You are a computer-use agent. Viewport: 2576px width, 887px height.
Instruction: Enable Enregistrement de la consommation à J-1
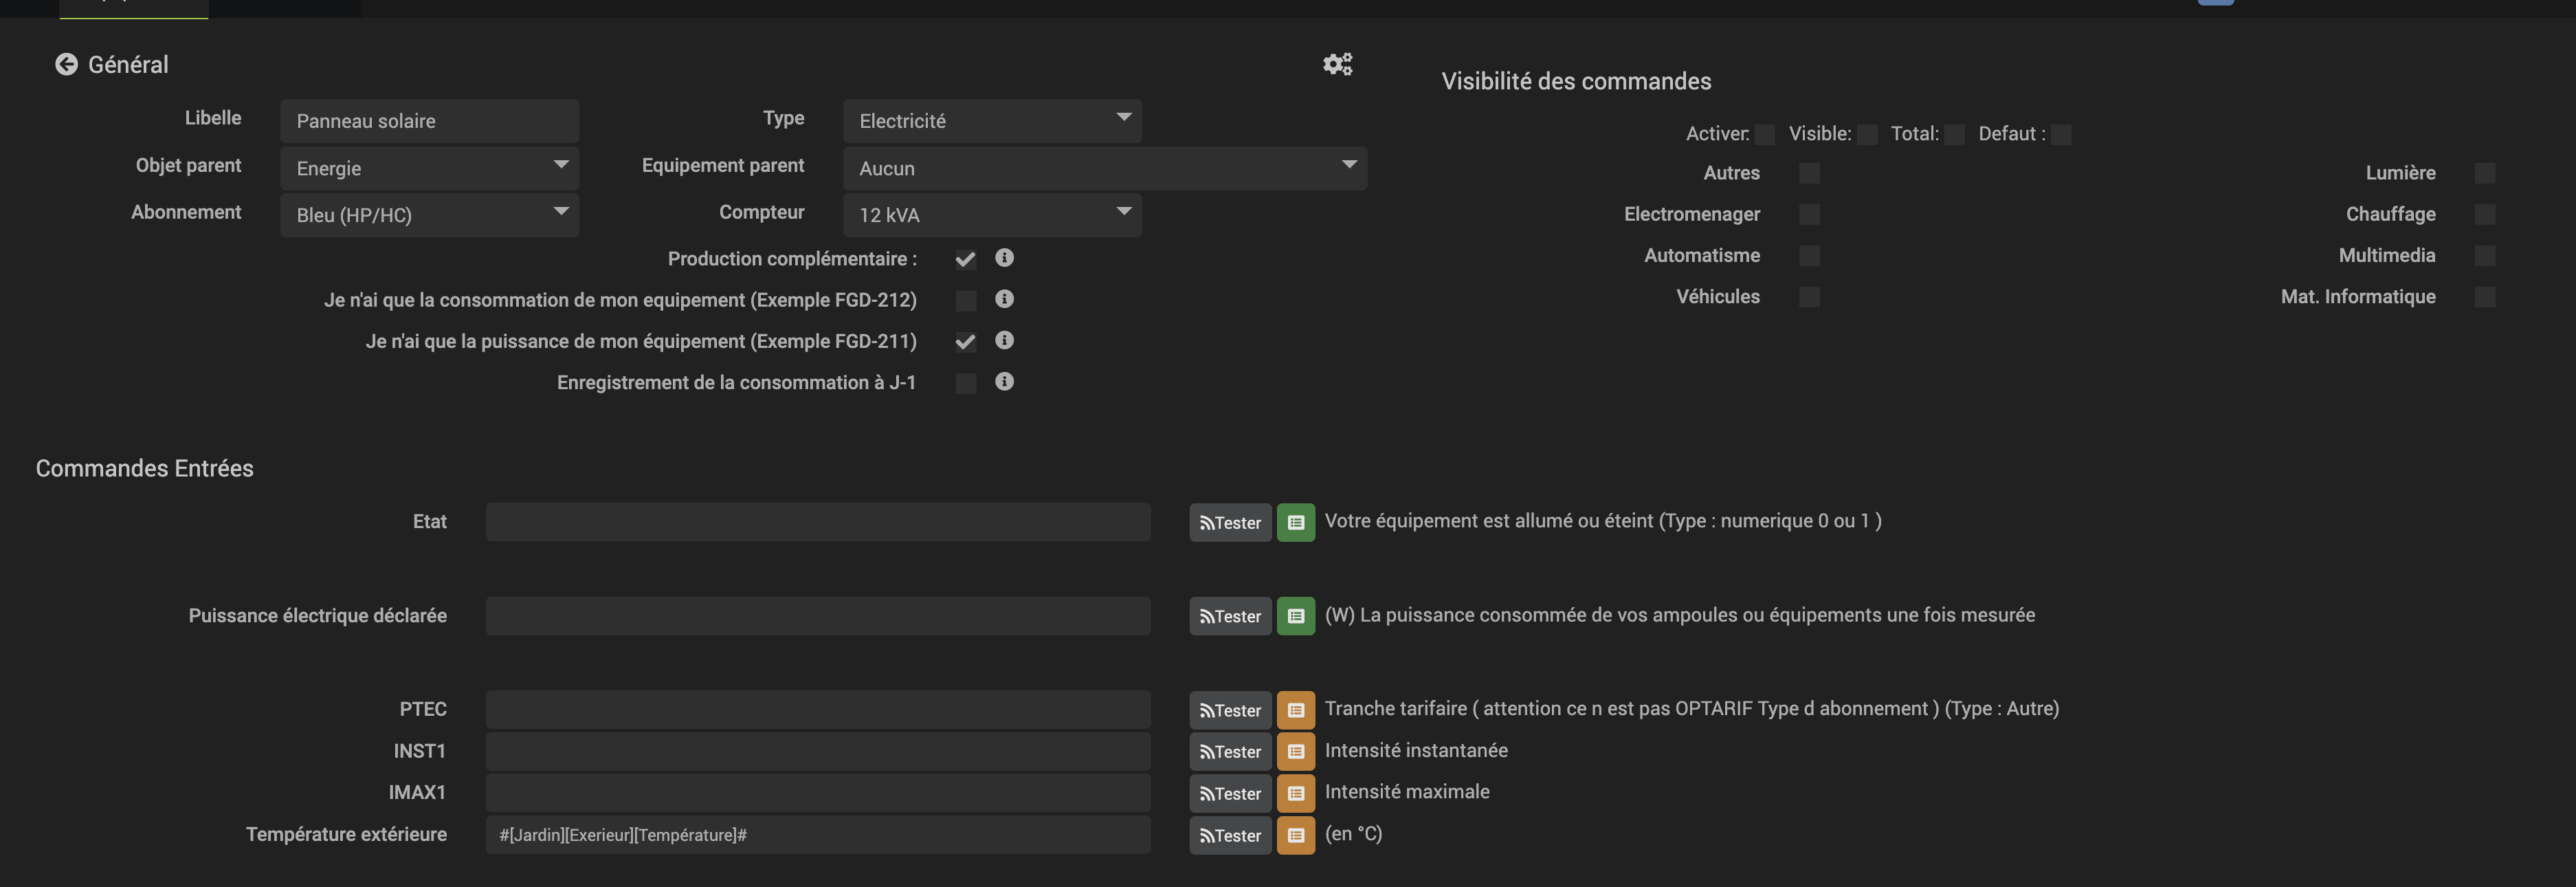[965, 383]
